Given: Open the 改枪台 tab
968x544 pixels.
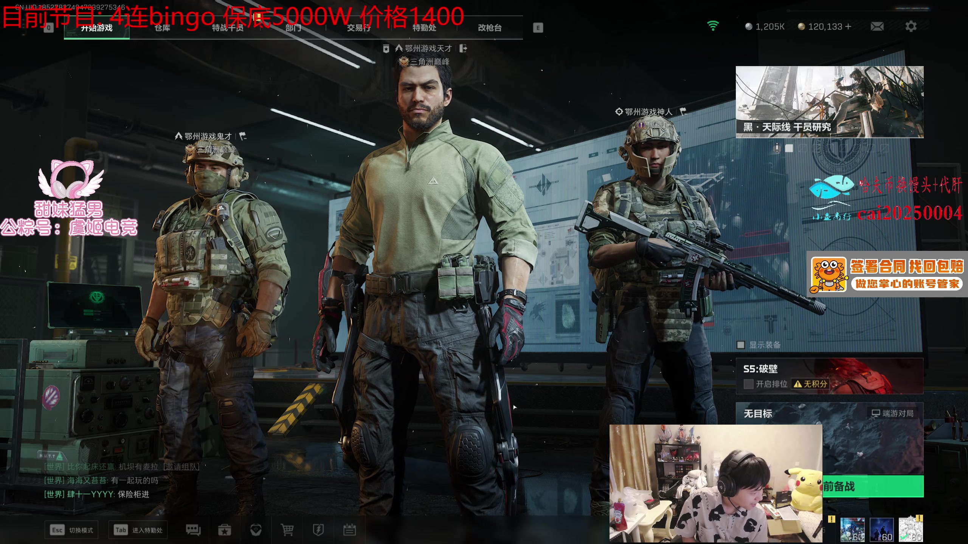Looking at the screenshot, I should [x=490, y=28].
